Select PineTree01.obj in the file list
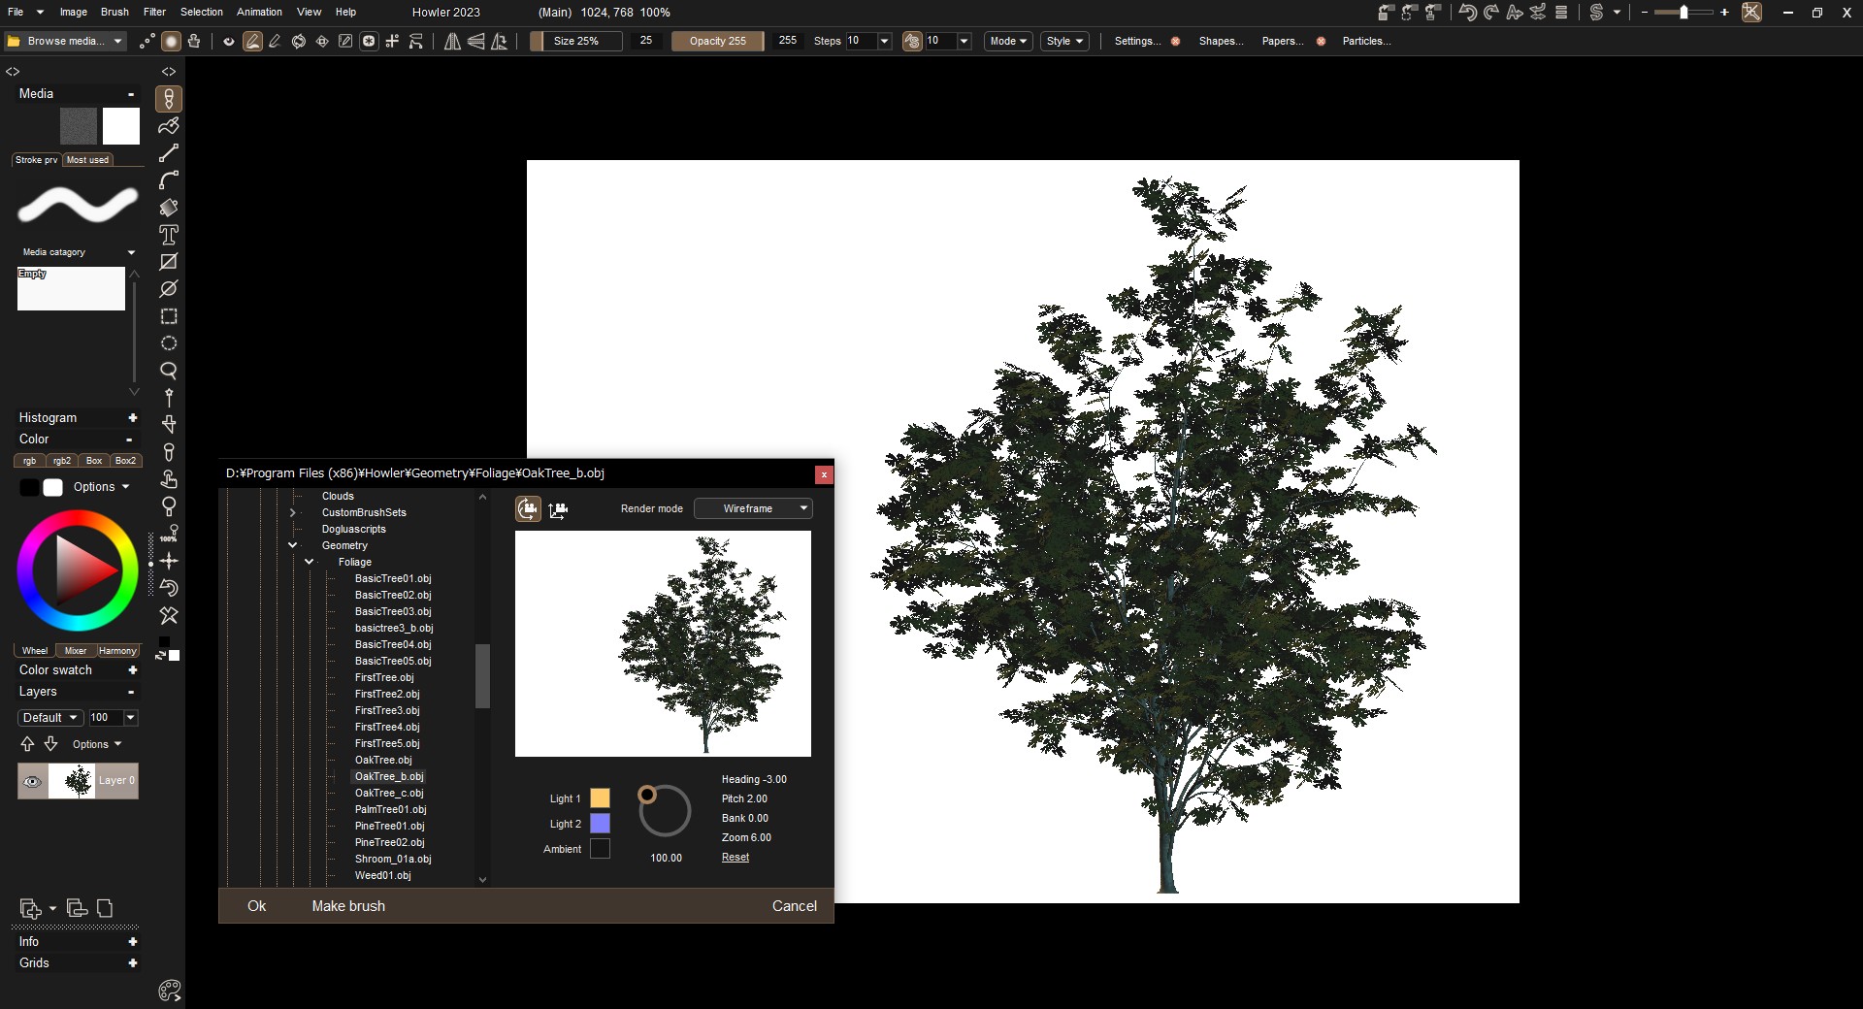 (x=389, y=827)
